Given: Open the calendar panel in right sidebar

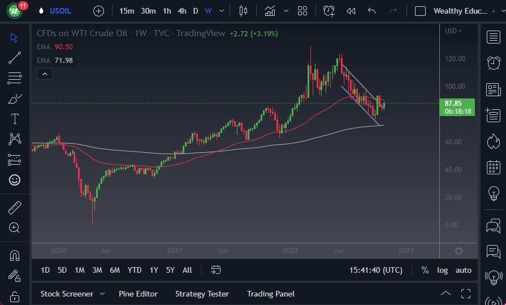Looking at the screenshot, I should [x=493, y=167].
